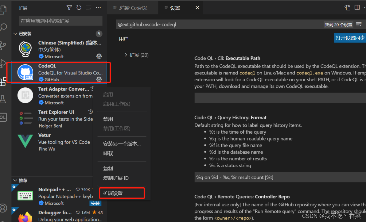Click the Executable Path input field

pyautogui.click(x=280, y=98)
